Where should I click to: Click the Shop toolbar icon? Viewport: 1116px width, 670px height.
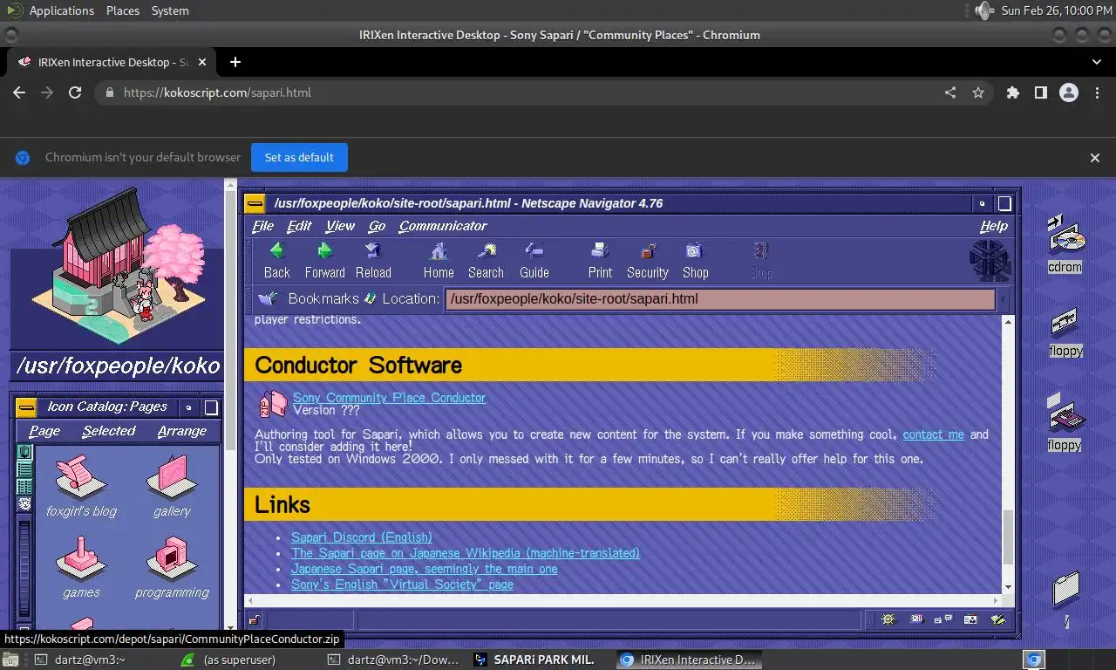pos(694,252)
